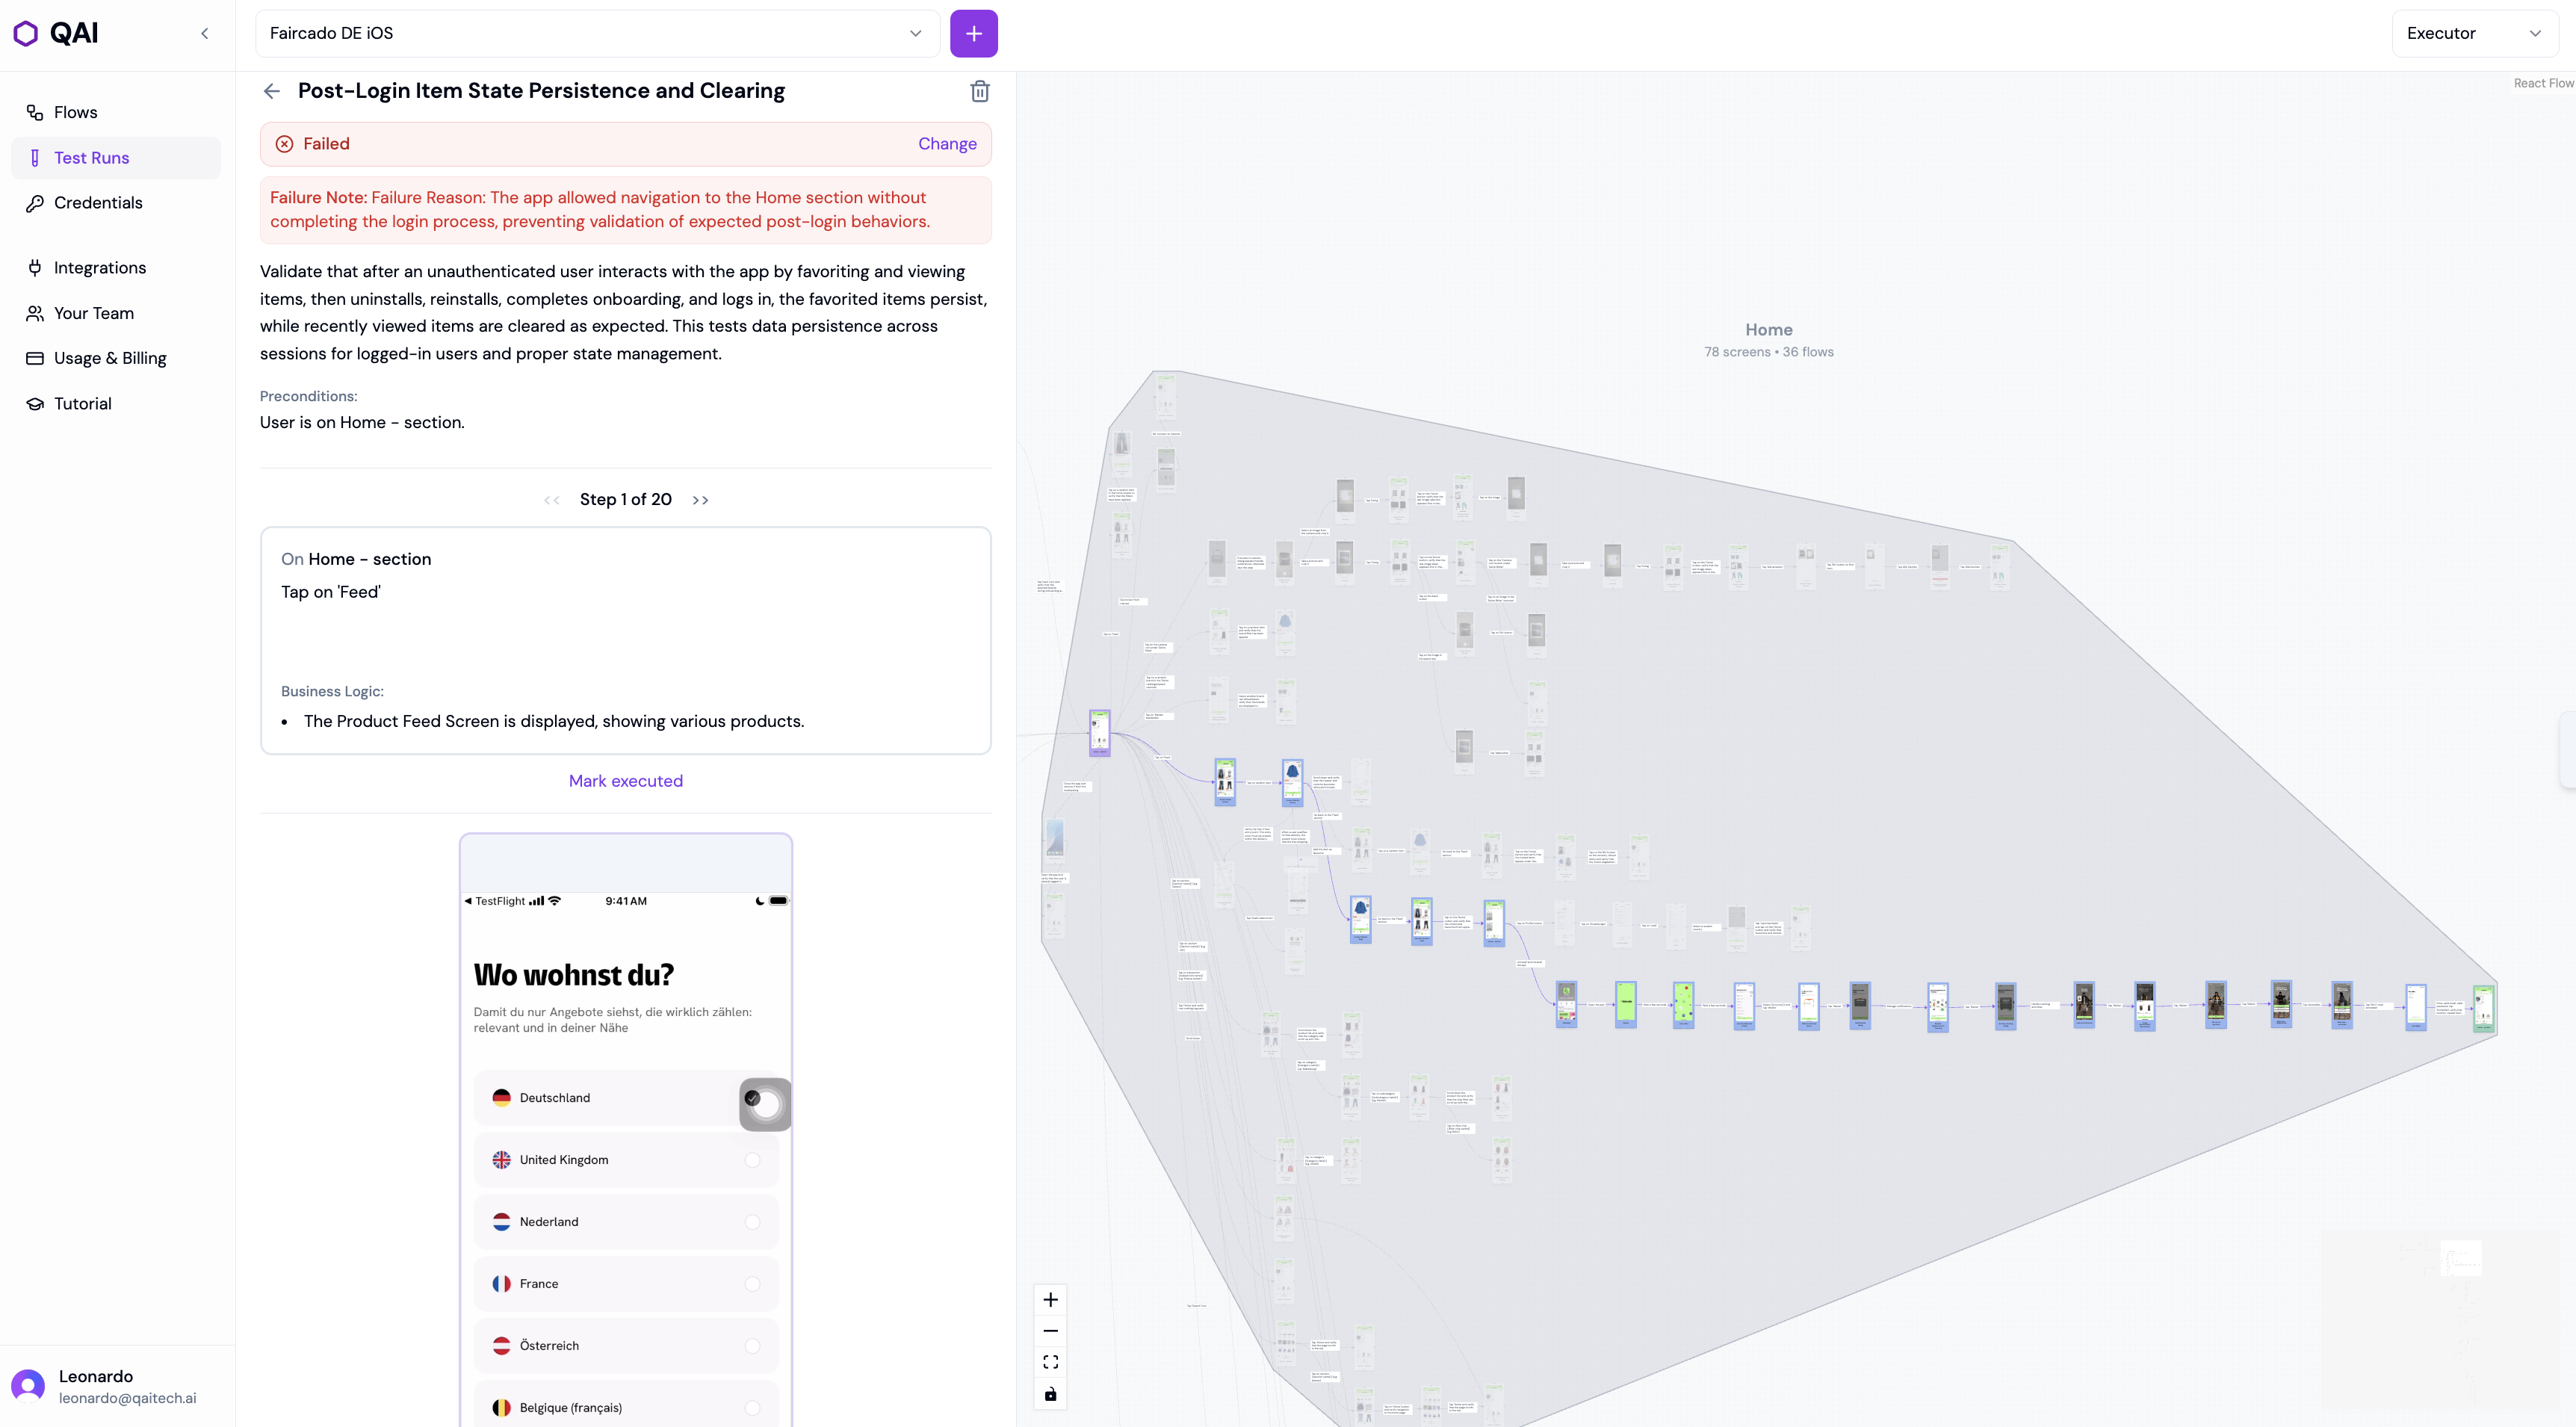Click the fit view icon
Viewport: 2576px width, 1427px height.
pos(1050,1362)
